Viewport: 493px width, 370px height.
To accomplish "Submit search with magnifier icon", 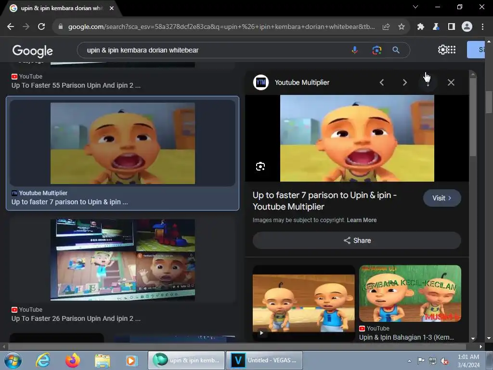I will tap(396, 50).
